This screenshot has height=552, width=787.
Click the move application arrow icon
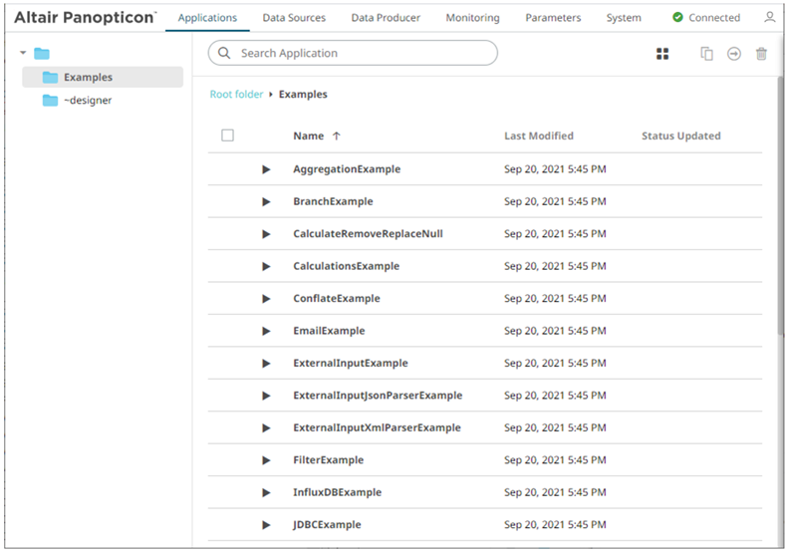(734, 54)
